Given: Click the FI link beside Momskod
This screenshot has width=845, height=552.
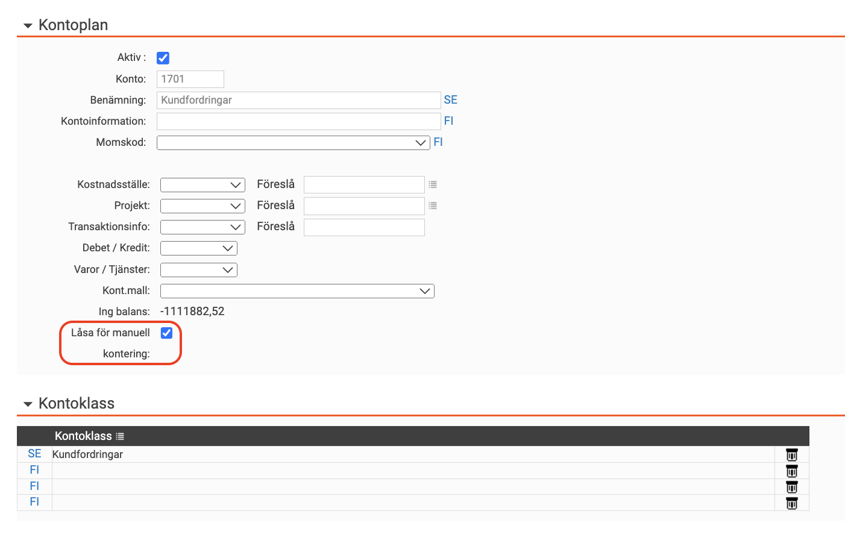Looking at the screenshot, I should pos(438,142).
